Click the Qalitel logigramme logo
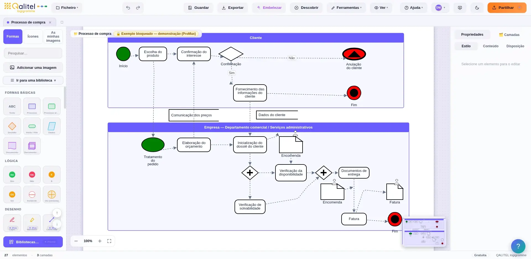This screenshot has height=259, width=531. [x=25, y=8]
